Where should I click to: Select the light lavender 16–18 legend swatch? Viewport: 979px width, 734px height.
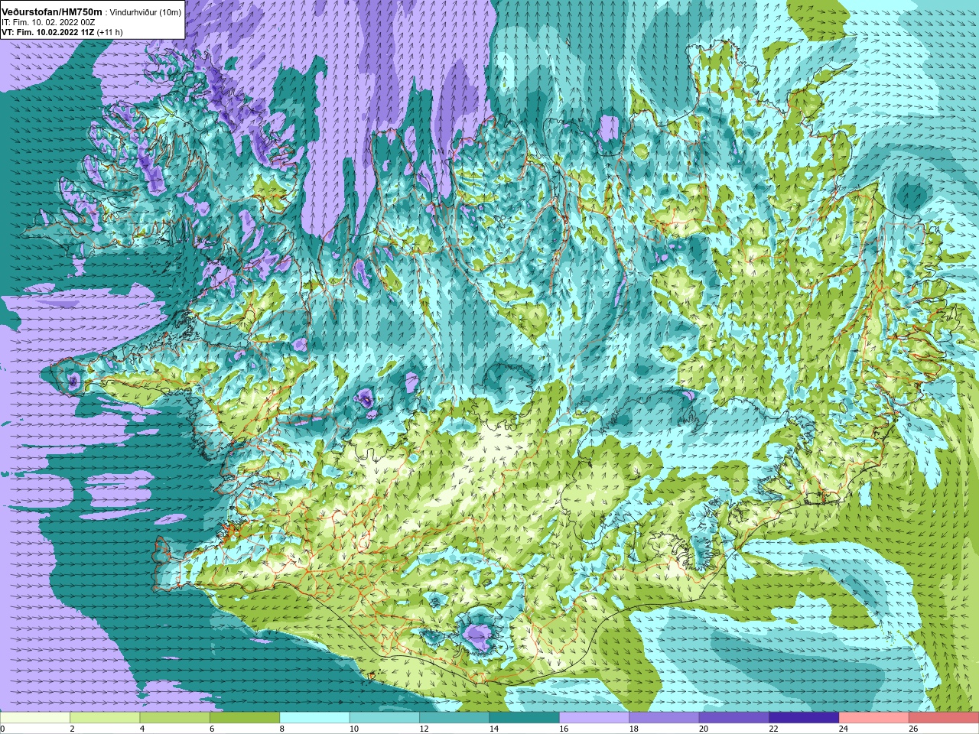594,718
